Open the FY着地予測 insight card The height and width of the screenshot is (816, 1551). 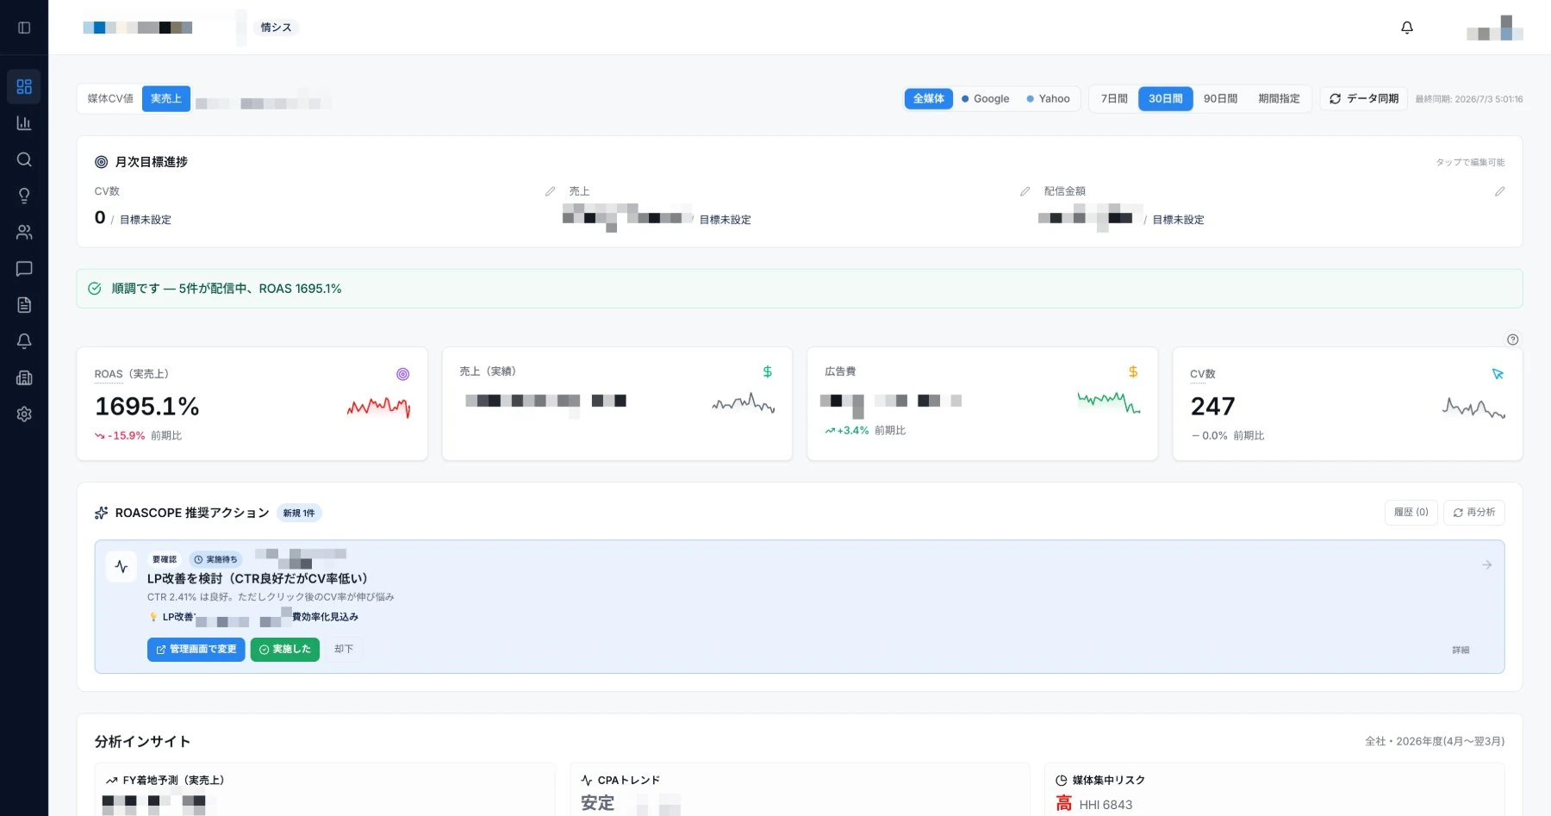pos(324,789)
